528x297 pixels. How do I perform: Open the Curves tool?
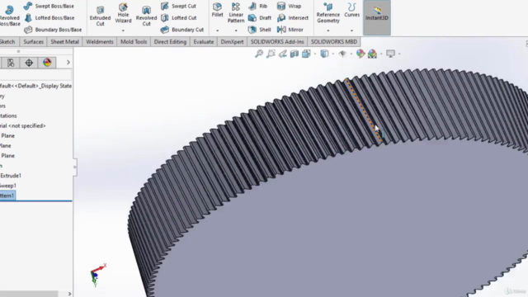352,10
